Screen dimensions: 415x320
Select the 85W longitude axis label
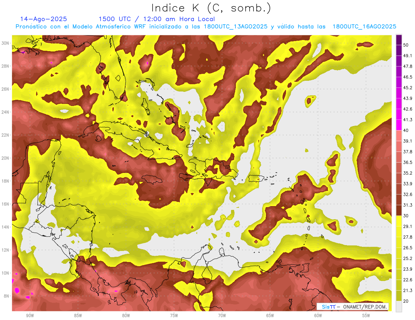point(78,316)
